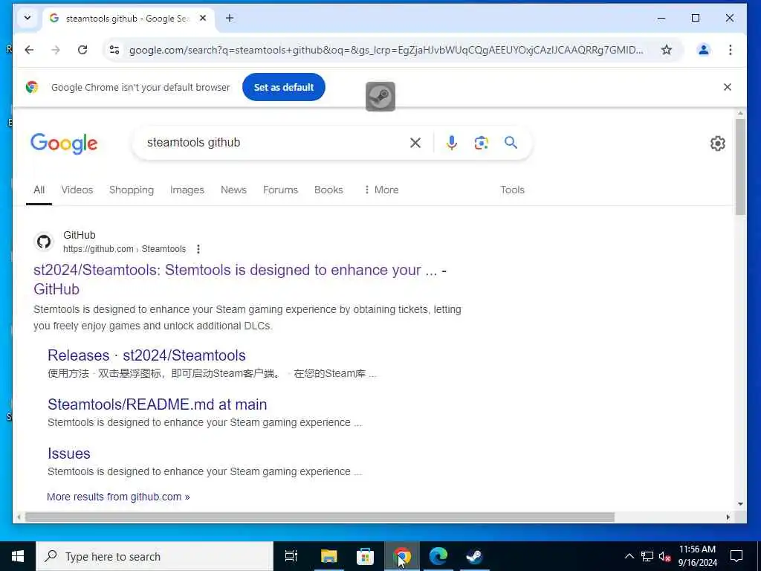Open Microsoft Store from the taskbar
Viewport: 761px width, 571px height.
[365, 556]
